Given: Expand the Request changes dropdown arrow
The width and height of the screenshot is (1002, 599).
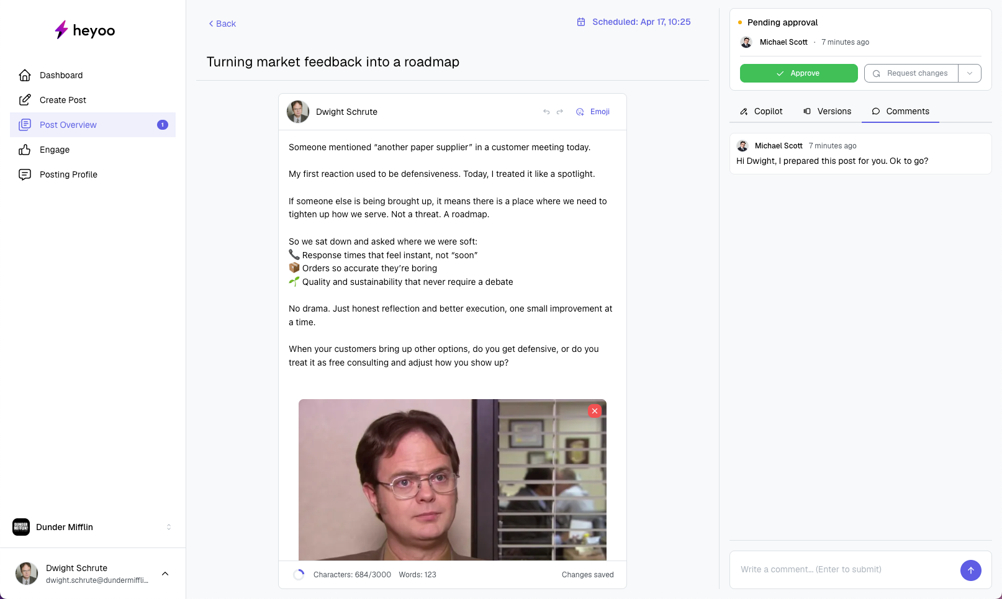Looking at the screenshot, I should pos(969,73).
